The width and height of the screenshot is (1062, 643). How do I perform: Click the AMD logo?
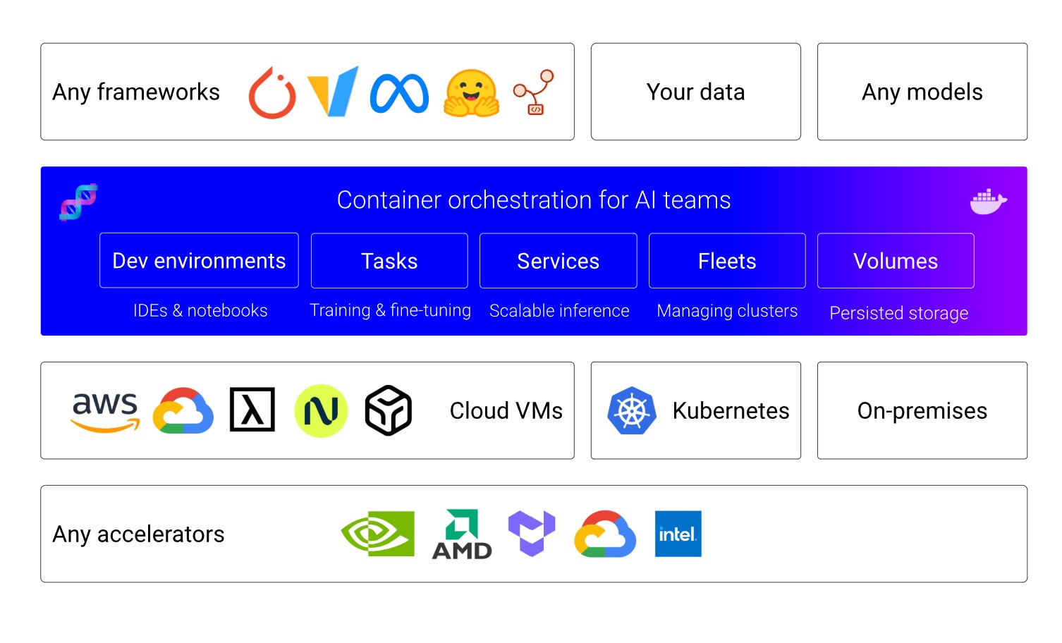(462, 534)
